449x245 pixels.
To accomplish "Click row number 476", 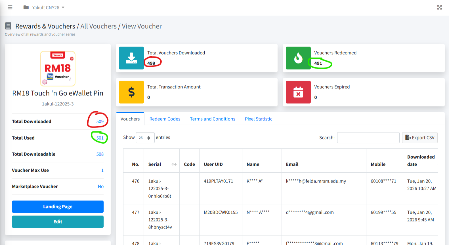I will tap(136, 181).
